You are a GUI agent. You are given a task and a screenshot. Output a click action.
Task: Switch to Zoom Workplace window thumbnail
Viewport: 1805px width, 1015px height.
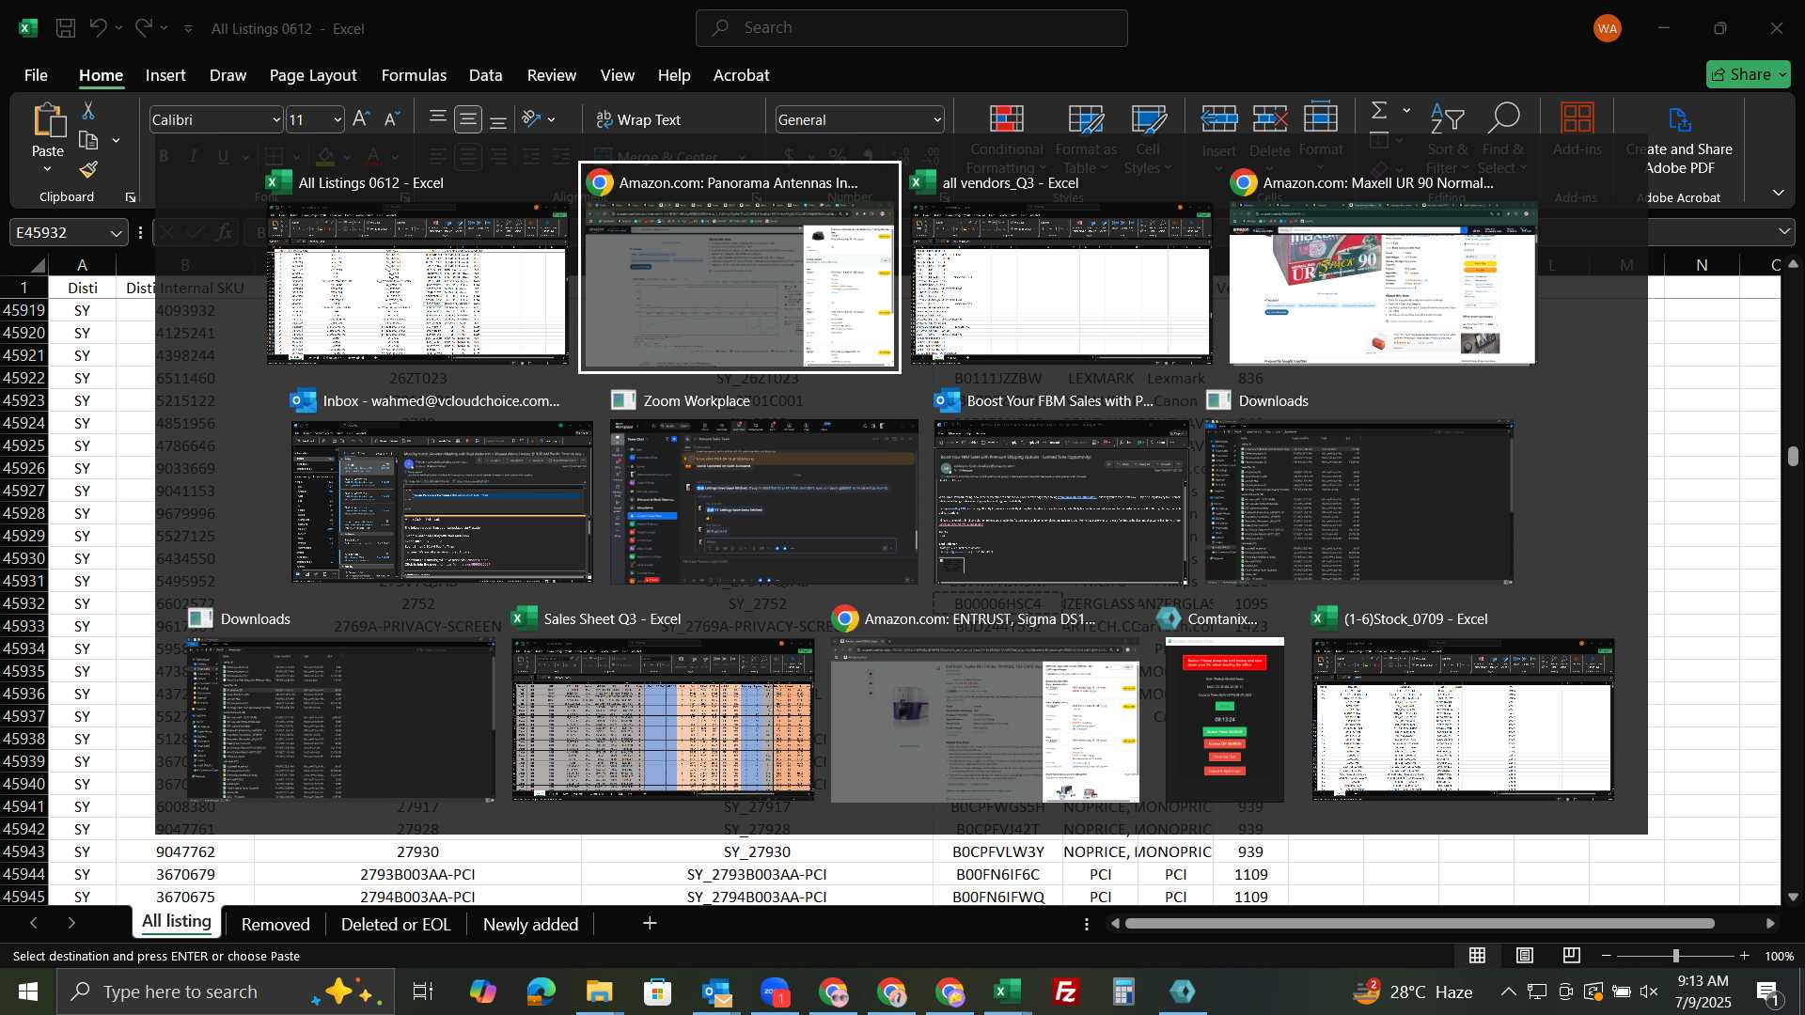pos(764,489)
